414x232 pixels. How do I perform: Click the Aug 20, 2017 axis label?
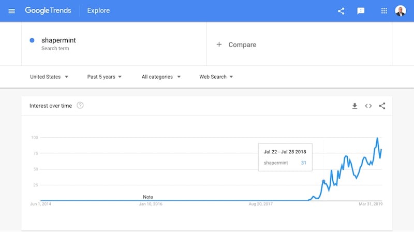point(261,204)
